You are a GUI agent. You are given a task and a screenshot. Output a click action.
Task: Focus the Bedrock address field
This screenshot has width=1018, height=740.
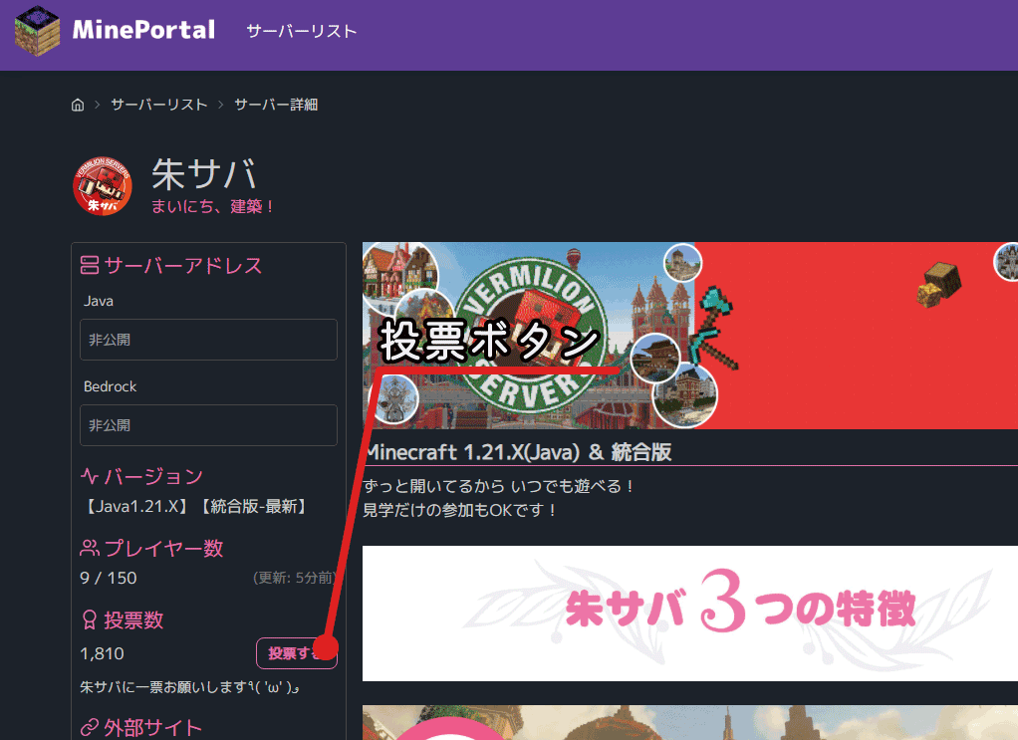208,425
